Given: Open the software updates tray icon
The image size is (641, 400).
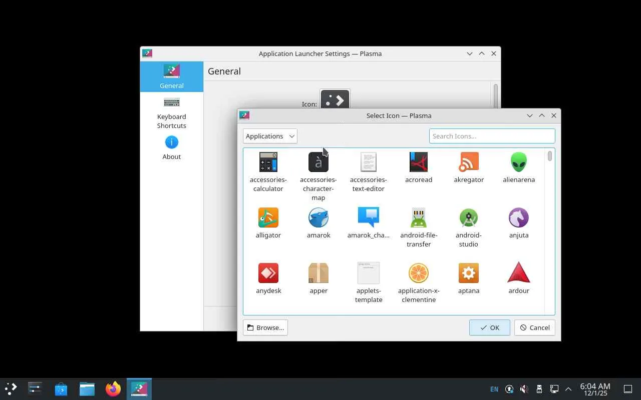Looking at the screenshot, I should 509,389.
